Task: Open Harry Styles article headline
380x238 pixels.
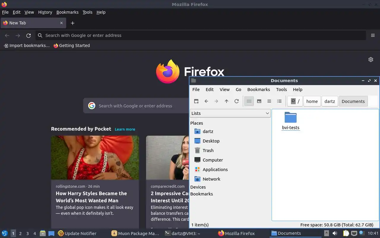Action: (91, 197)
